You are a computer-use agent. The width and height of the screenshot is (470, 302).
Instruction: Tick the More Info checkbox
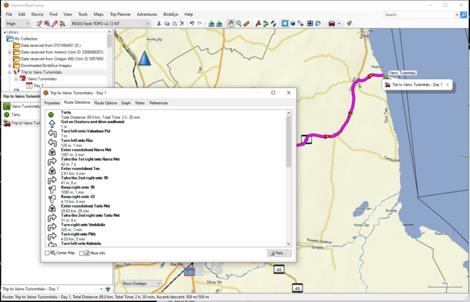point(82,253)
